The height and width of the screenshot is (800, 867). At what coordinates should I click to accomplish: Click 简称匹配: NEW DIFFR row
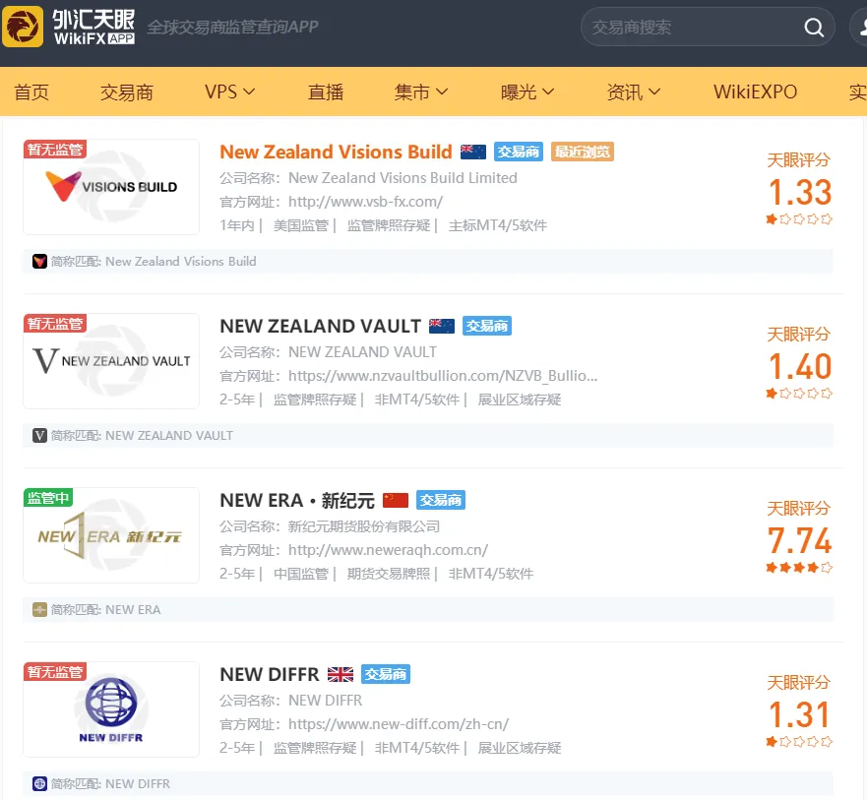point(428,784)
